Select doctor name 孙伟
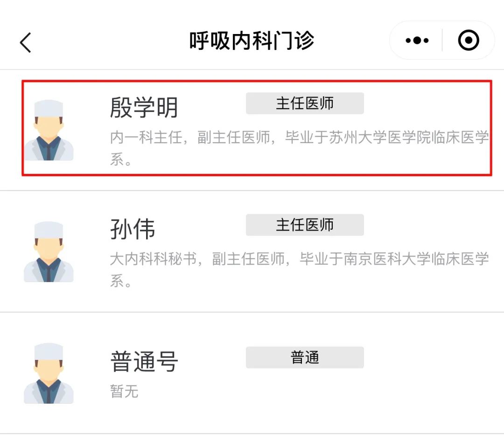Image resolution: width=504 pixels, height=447 pixels. [x=133, y=229]
